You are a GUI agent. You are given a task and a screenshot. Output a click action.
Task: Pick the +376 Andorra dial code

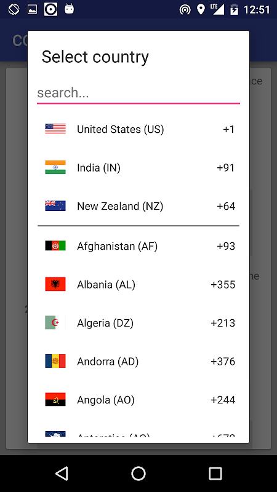tap(223, 362)
